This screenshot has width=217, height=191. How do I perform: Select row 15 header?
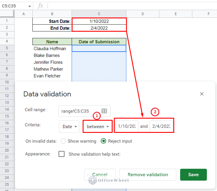click(7, 116)
